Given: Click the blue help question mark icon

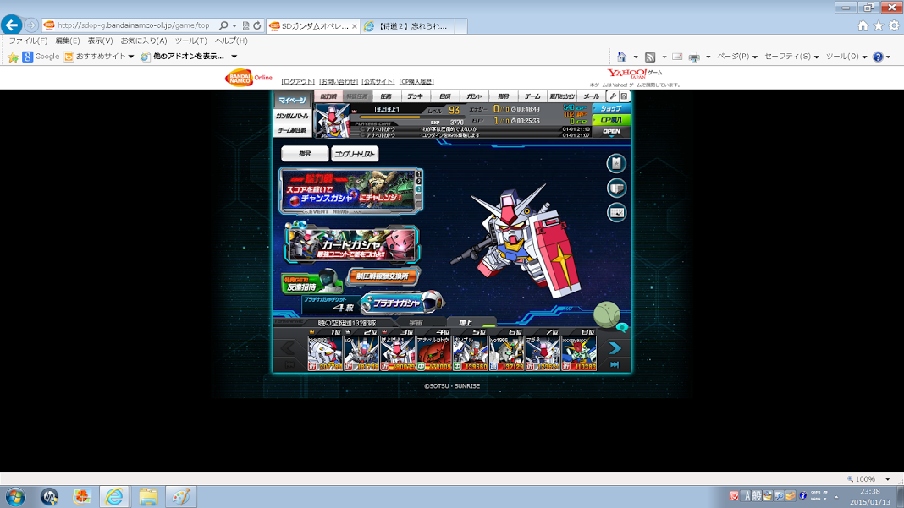Looking at the screenshot, I should (x=878, y=57).
